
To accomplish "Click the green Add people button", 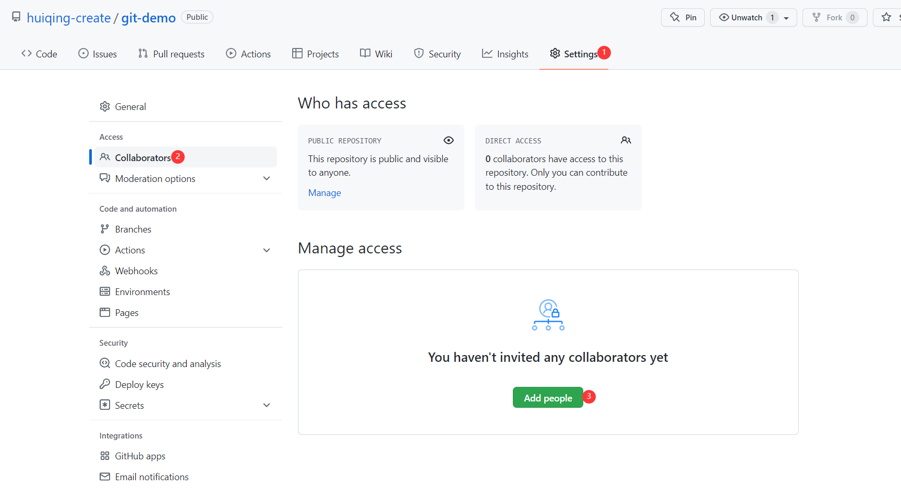I will coord(548,397).
